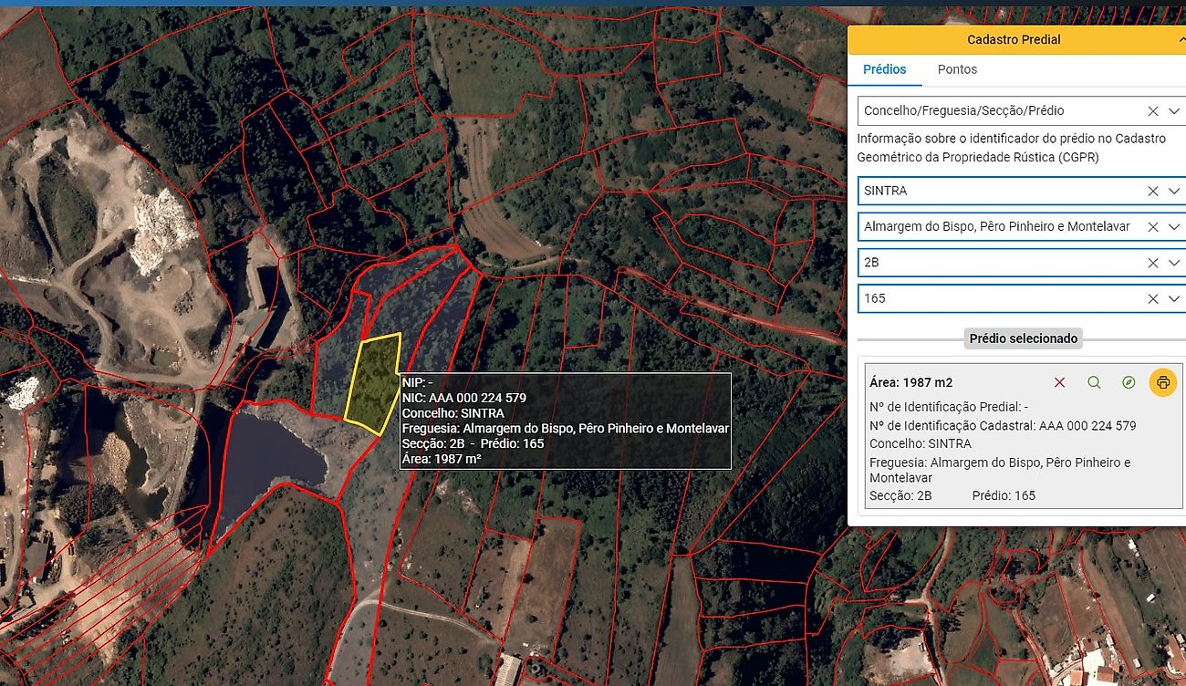Open the secção 2B dropdown

(x=1174, y=263)
